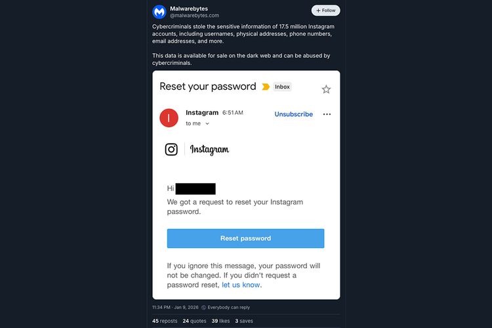Viewport: 492px width, 328px height.
Task: Open the three-dot more options menu
Action: [327, 114]
